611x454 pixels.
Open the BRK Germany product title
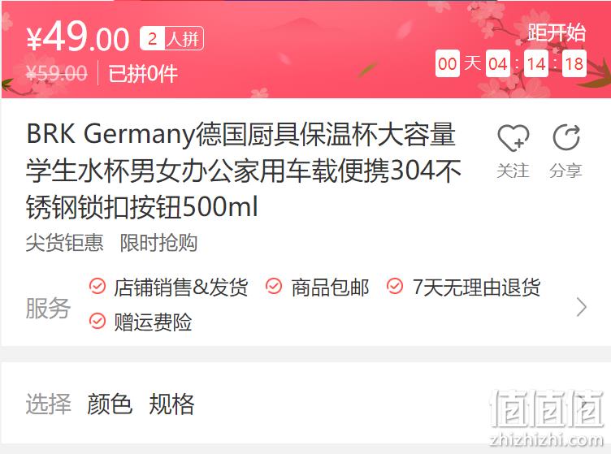click(x=244, y=171)
